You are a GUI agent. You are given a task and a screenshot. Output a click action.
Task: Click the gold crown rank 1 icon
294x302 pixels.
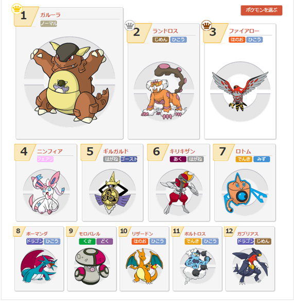[17, 9]
